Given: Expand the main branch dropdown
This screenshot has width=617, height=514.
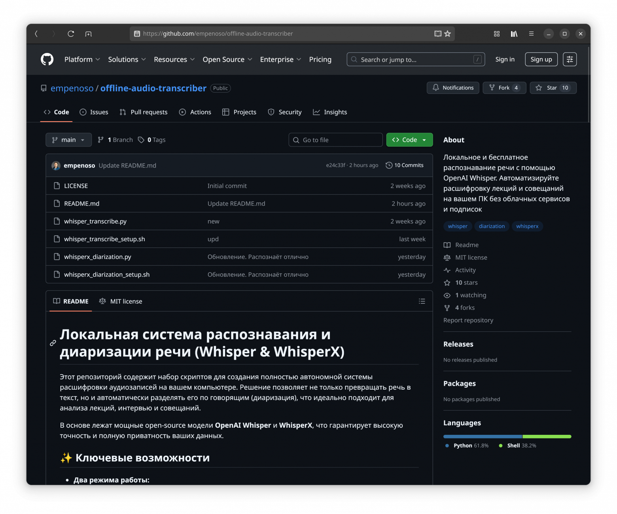Looking at the screenshot, I should [x=68, y=140].
